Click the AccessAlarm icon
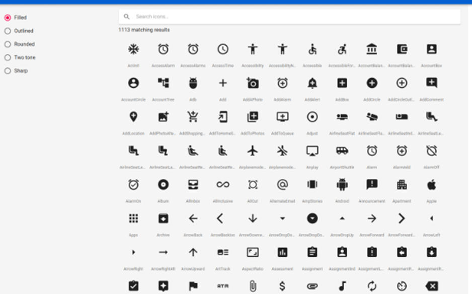The height and width of the screenshot is (294, 472). (163, 49)
